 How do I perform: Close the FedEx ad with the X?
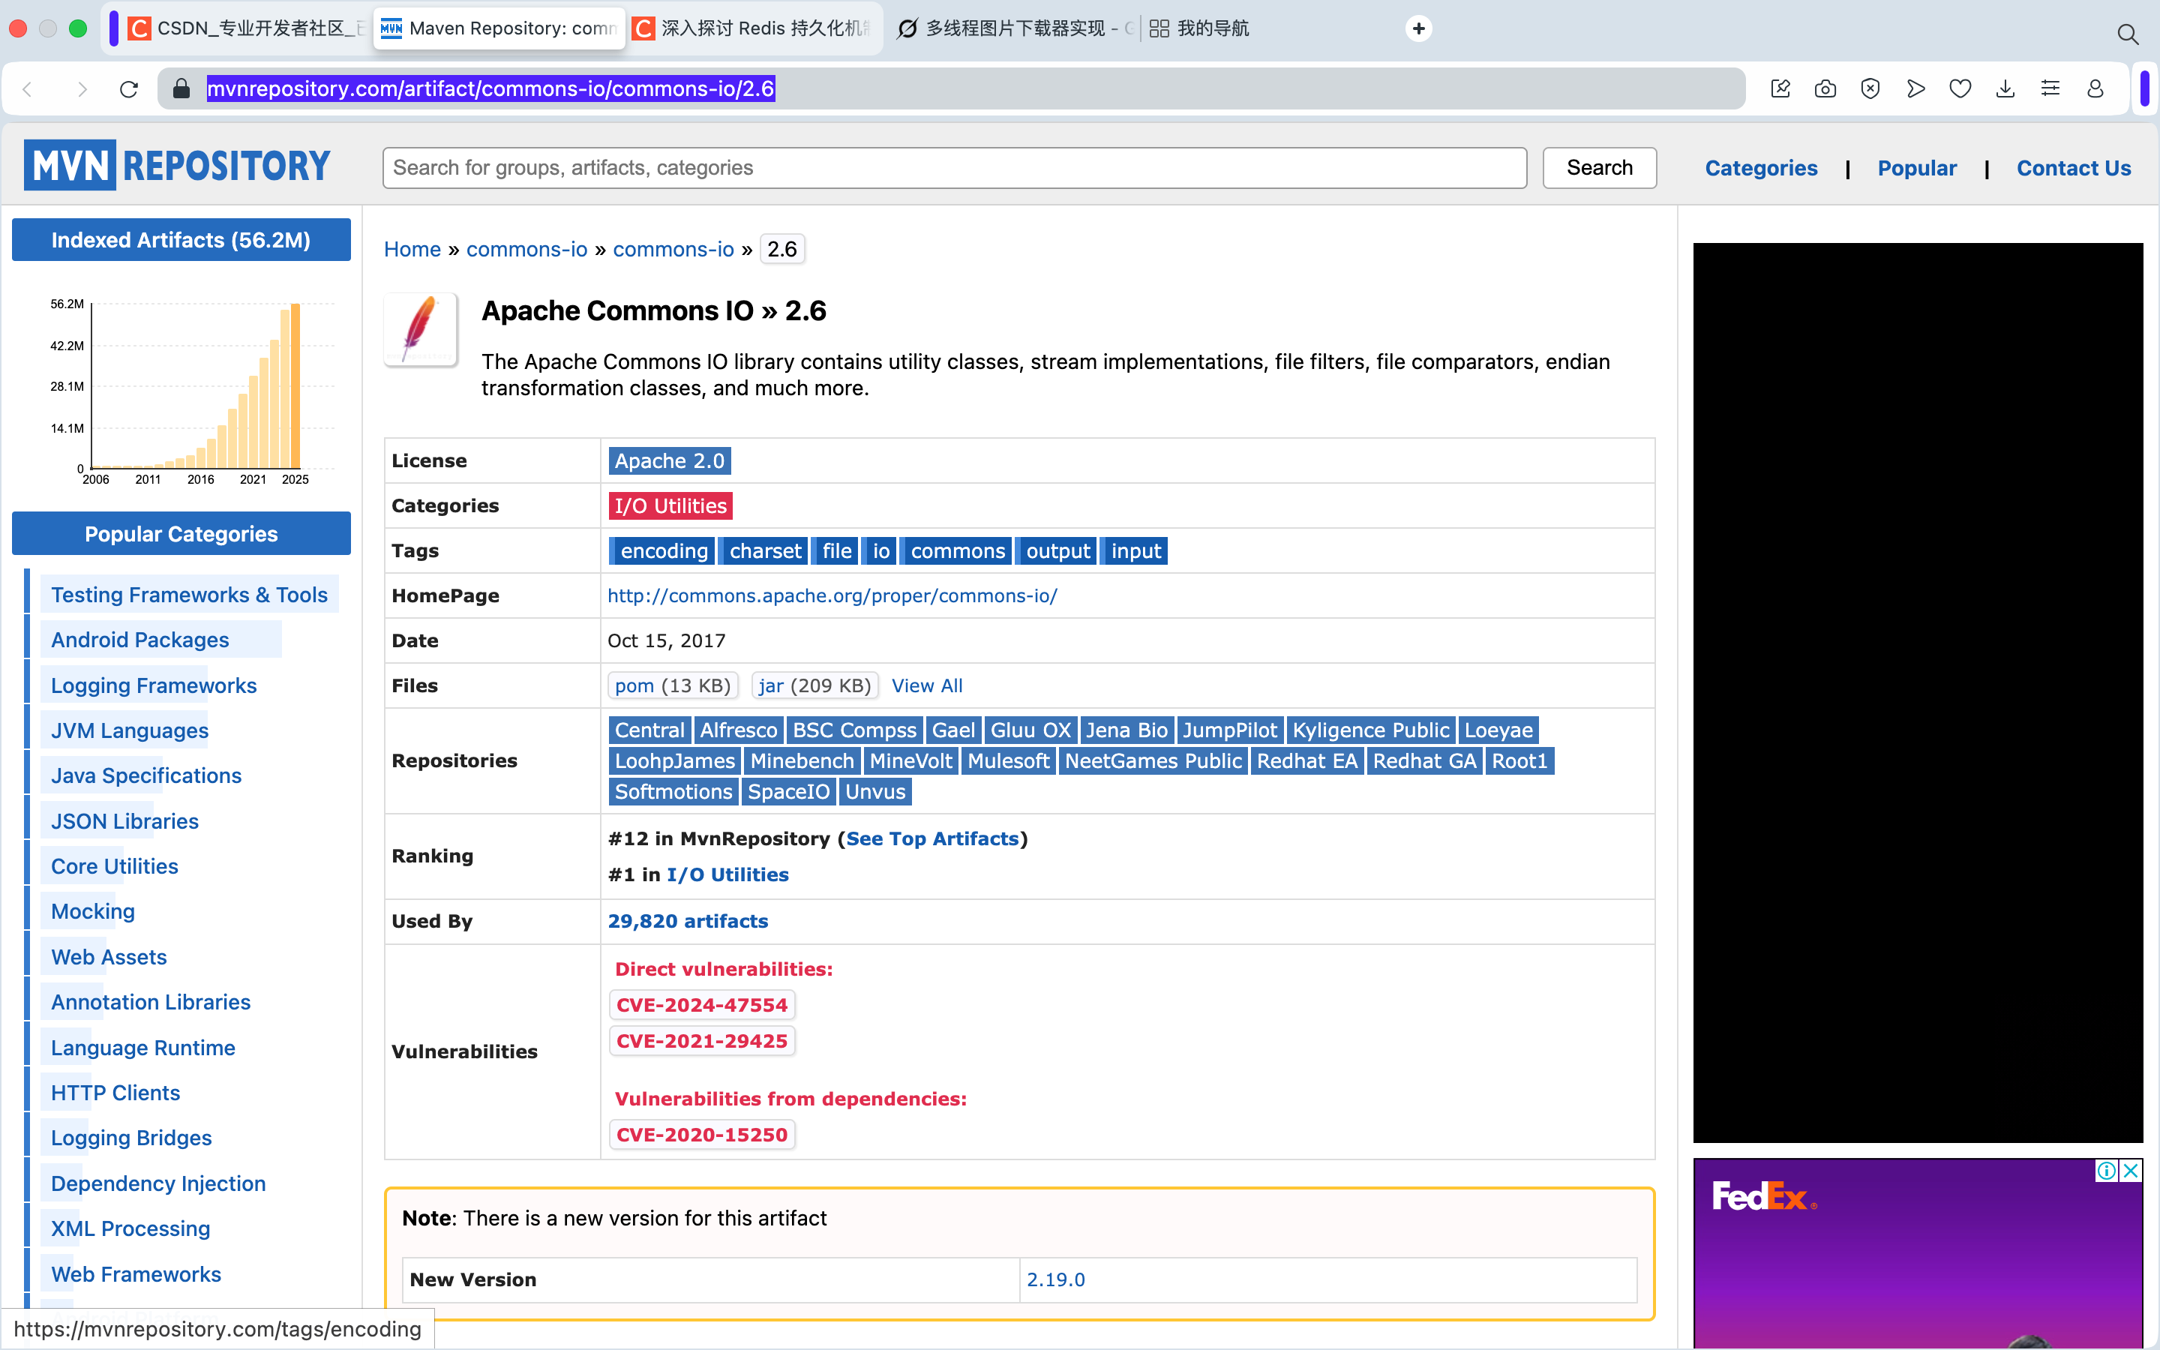click(x=2131, y=1171)
